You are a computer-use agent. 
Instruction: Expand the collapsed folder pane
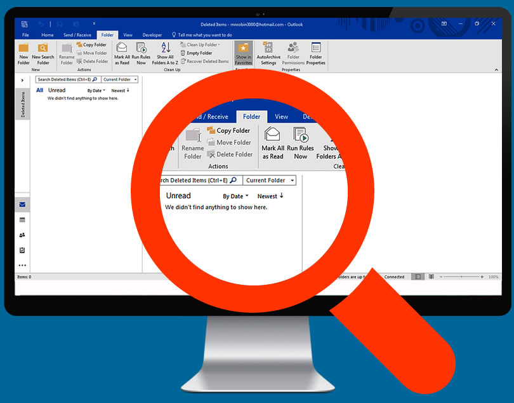pyautogui.click(x=22, y=80)
